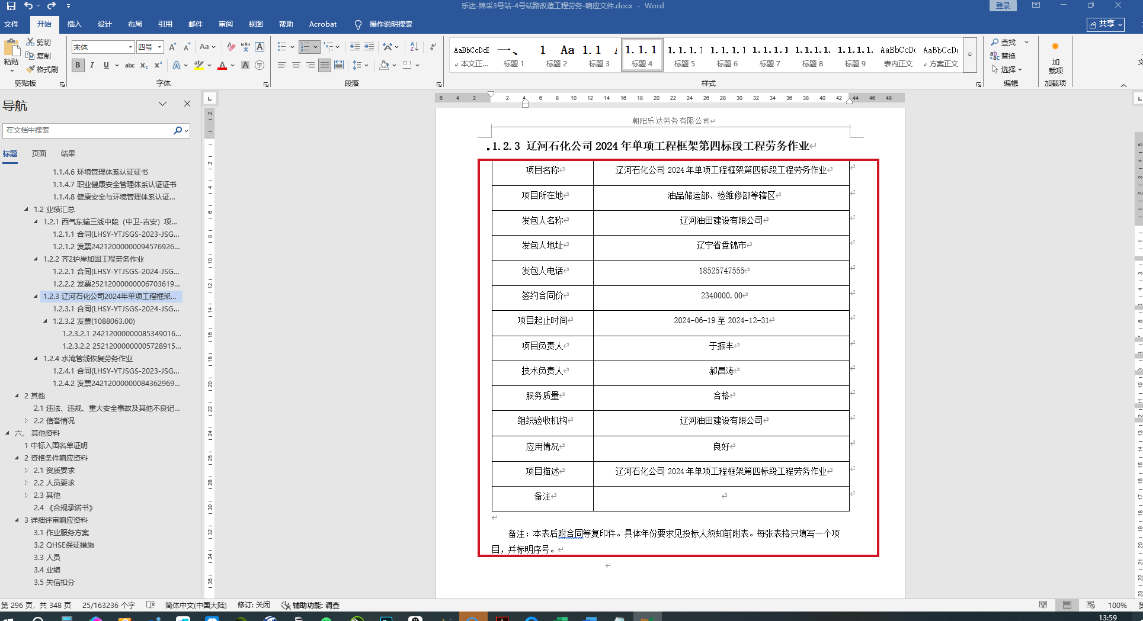1143x621 pixels.
Task: Cut selection with the scissors icon
Action: [x=31, y=42]
